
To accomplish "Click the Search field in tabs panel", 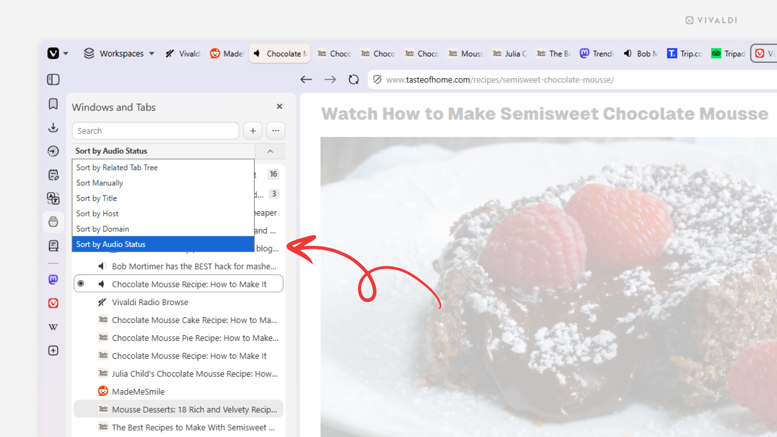I will [155, 131].
